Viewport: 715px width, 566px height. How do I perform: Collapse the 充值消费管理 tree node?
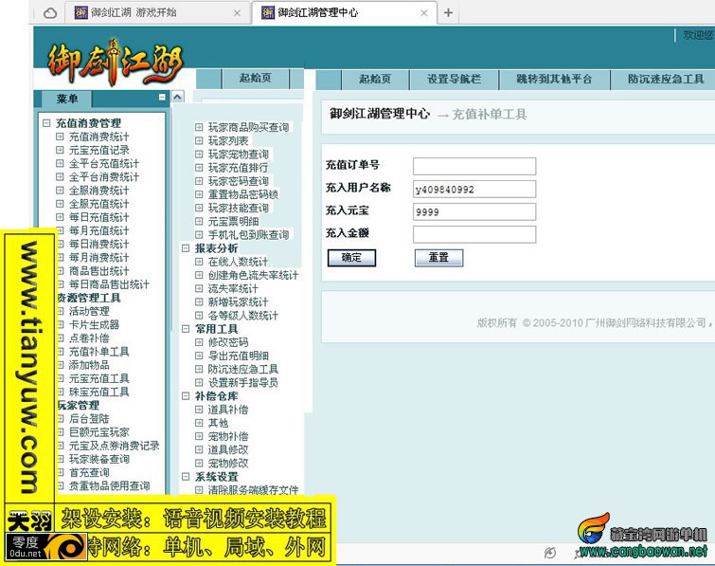pyautogui.click(x=46, y=123)
